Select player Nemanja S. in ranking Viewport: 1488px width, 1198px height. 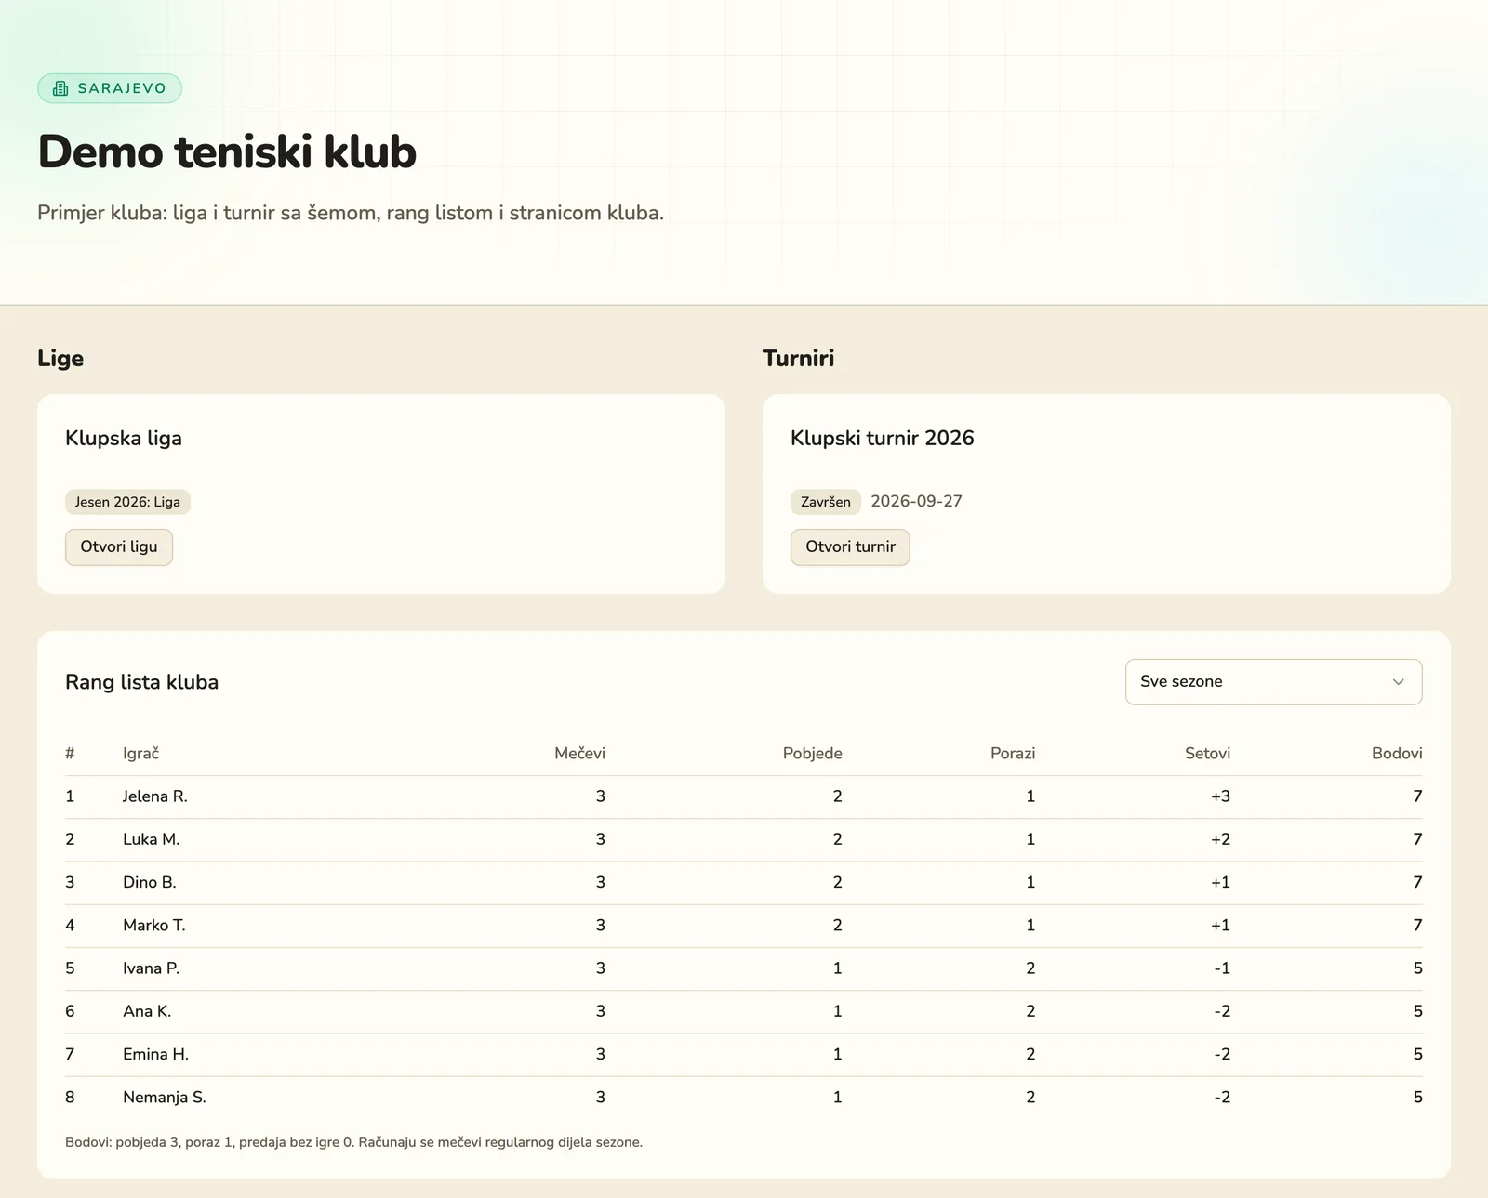point(165,1097)
